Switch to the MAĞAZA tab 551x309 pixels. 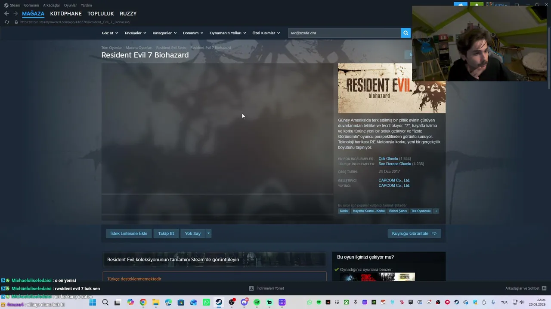coord(33,14)
